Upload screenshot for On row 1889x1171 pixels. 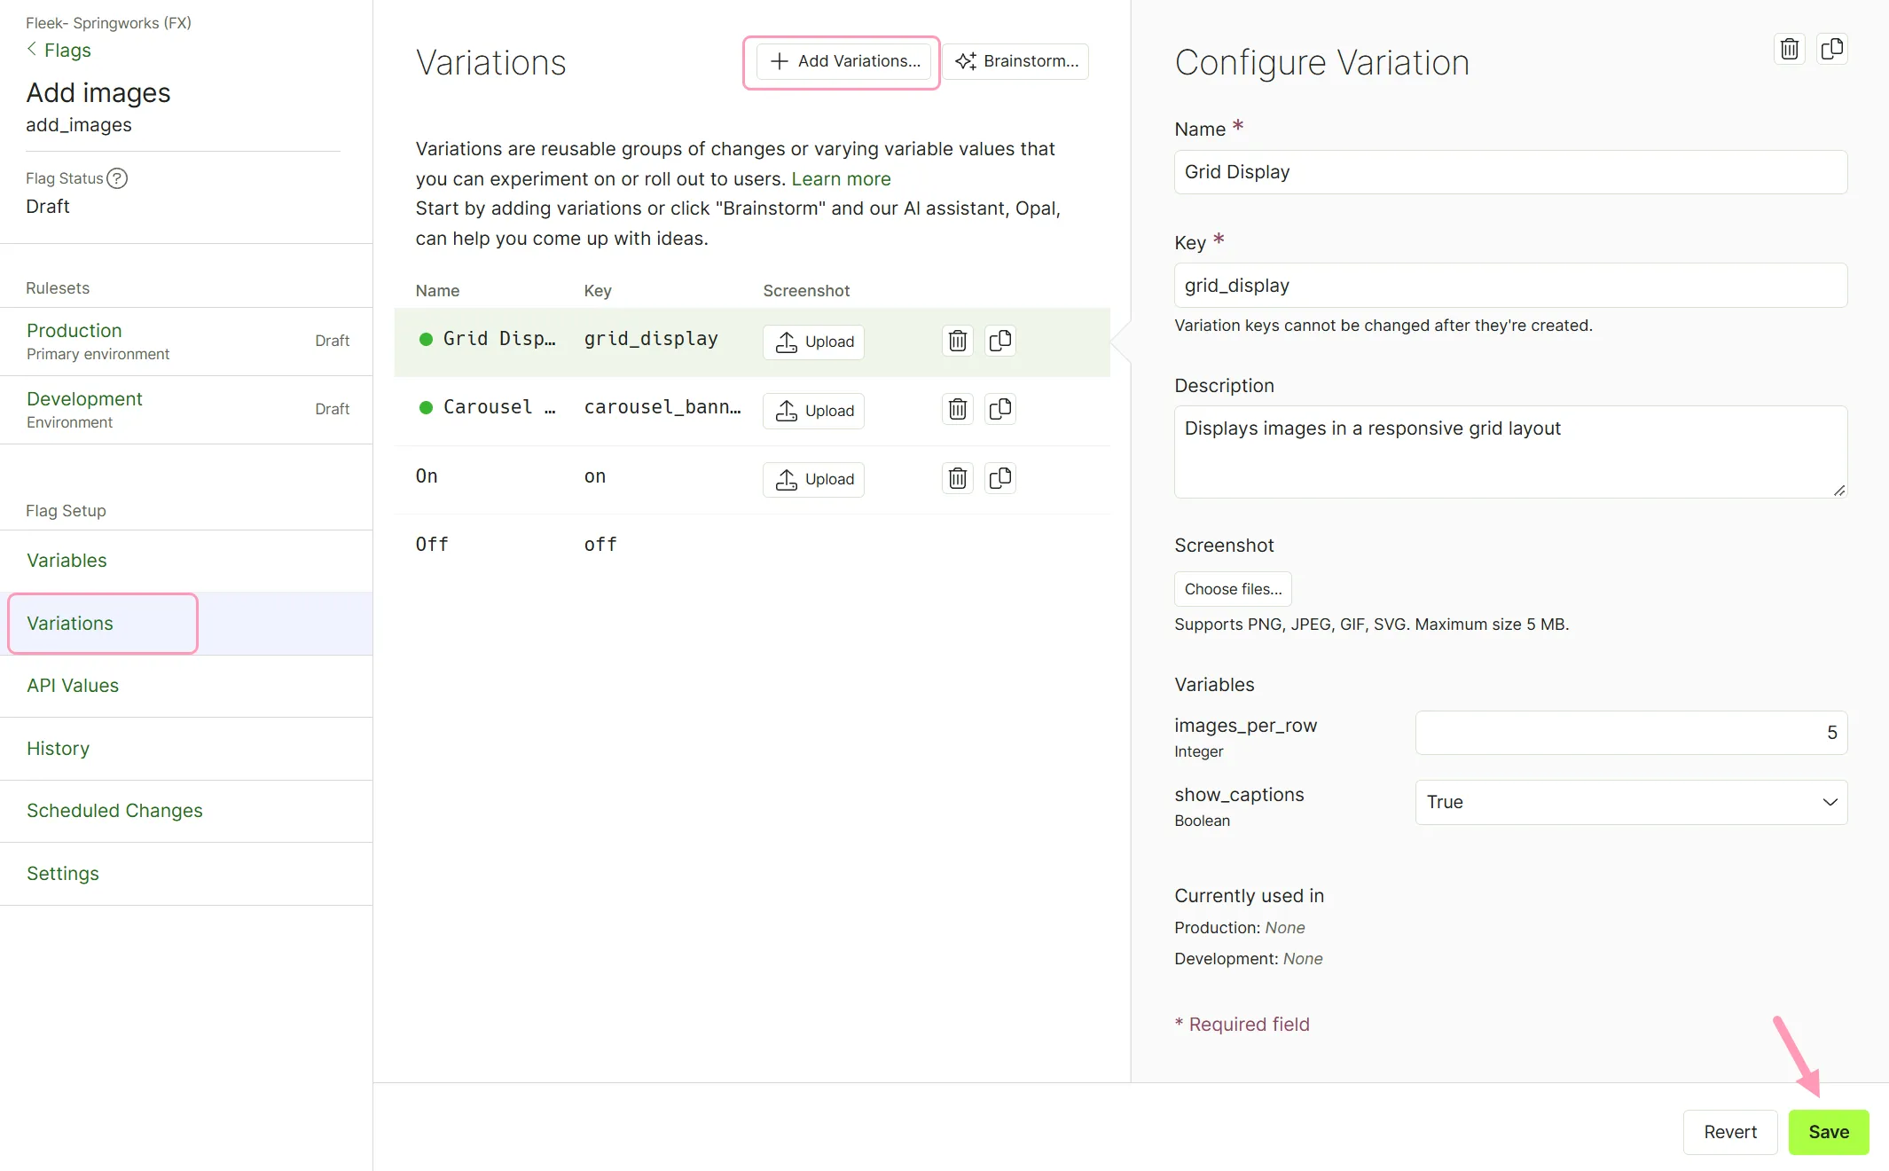coord(813,479)
